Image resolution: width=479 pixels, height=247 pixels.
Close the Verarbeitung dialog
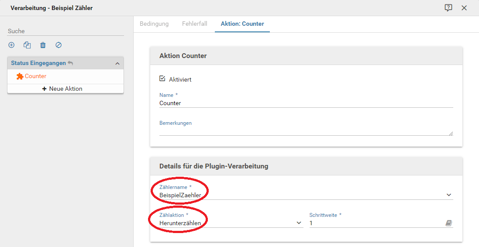(x=464, y=8)
